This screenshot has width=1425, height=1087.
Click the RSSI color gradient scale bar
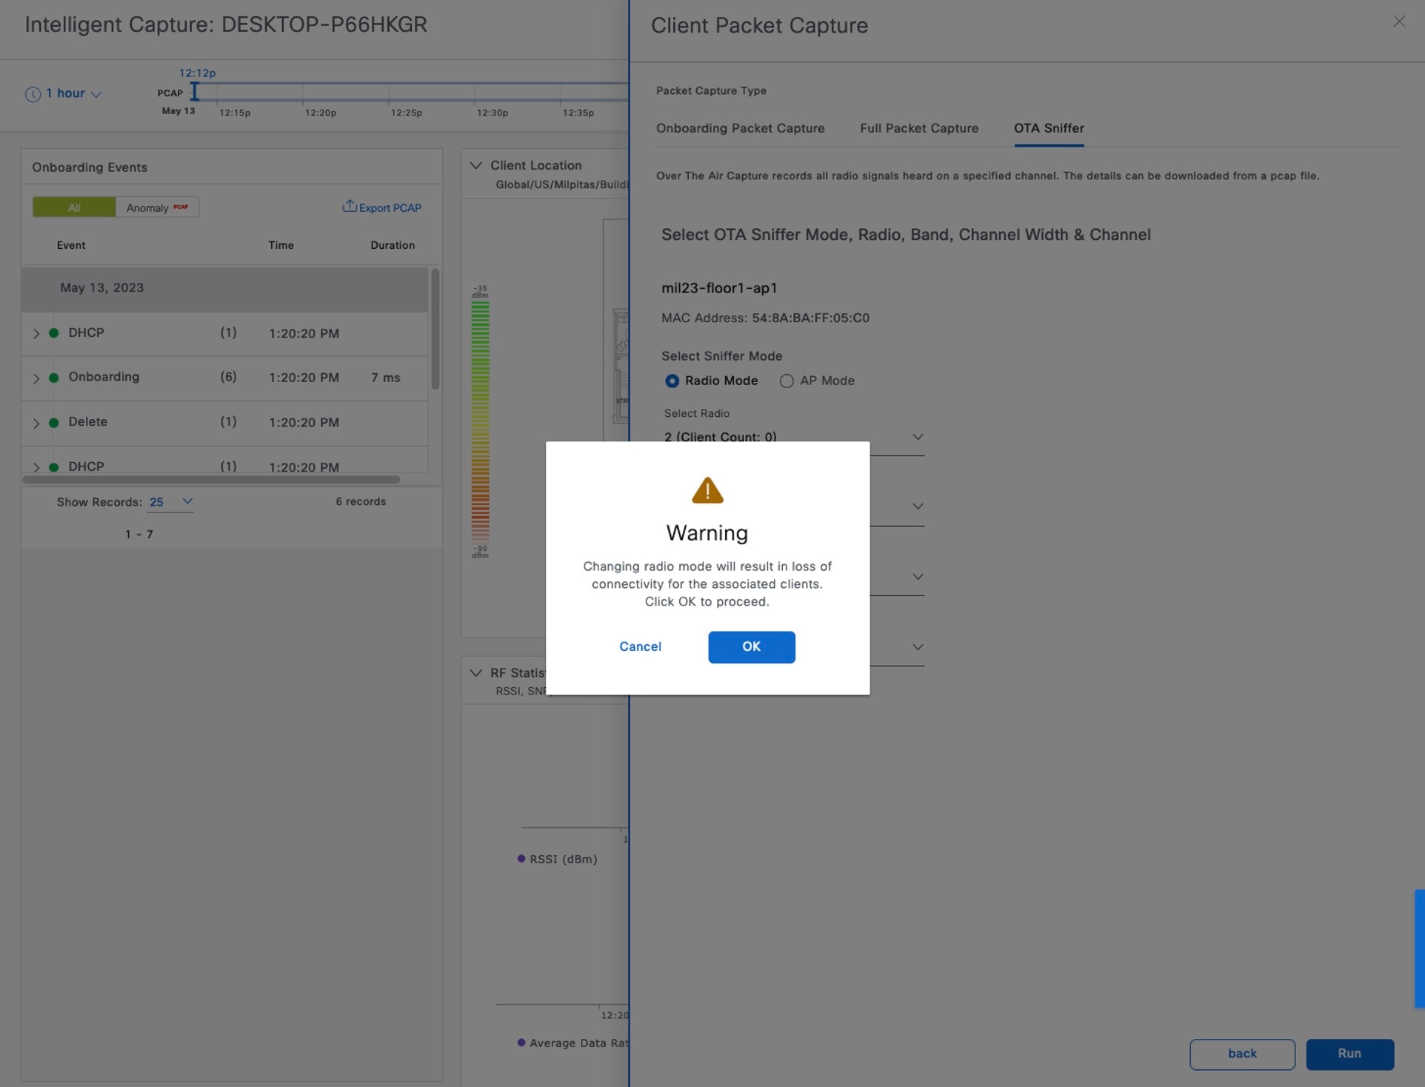[480, 421]
